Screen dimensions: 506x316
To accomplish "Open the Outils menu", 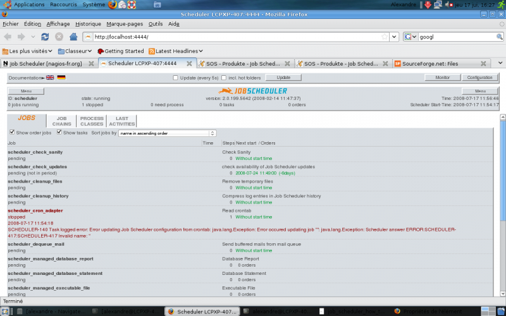I will pyautogui.click(x=156, y=24).
